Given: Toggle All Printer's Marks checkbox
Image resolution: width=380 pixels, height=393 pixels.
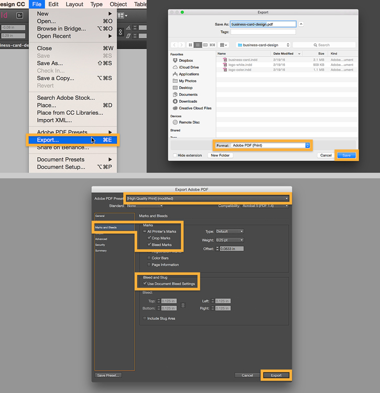Looking at the screenshot, I should tap(145, 231).
